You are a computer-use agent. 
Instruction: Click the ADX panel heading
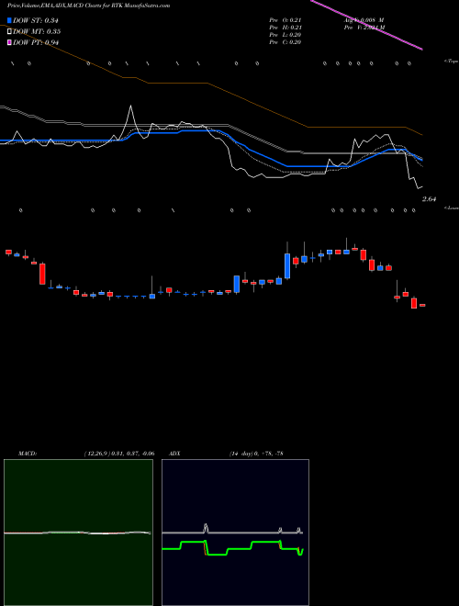[x=174, y=453]
